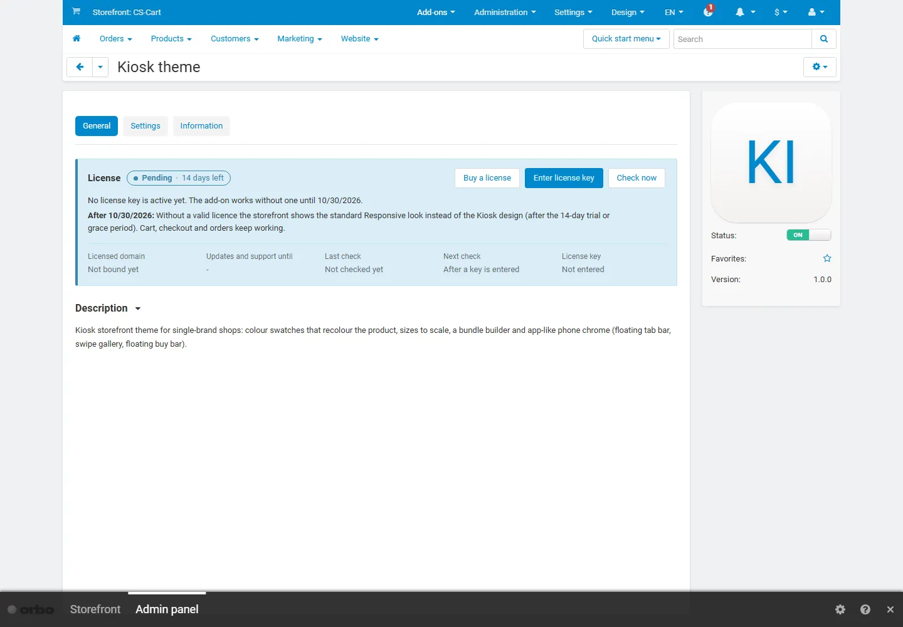Screen dimensions: 903x627
Task: Open the currency dollar dropdown
Action: tap(781, 12)
